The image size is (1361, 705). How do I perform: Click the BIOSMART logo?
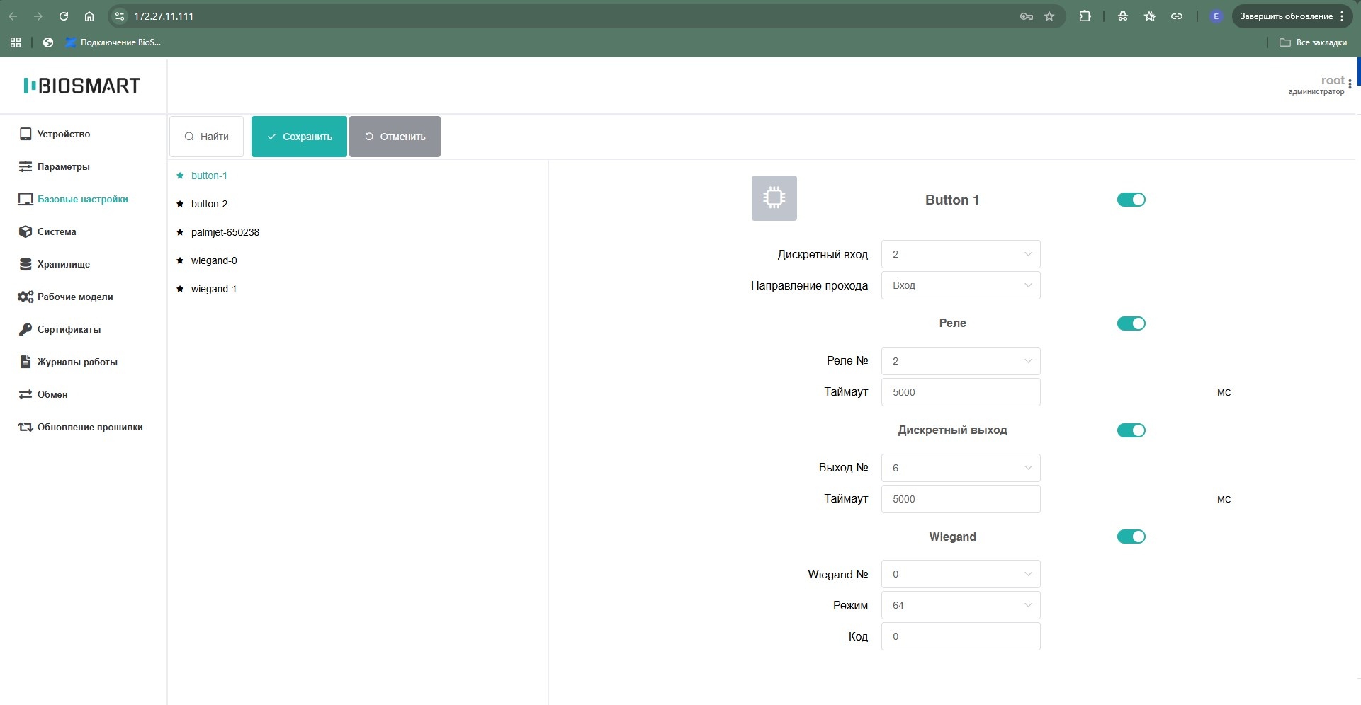(x=82, y=86)
